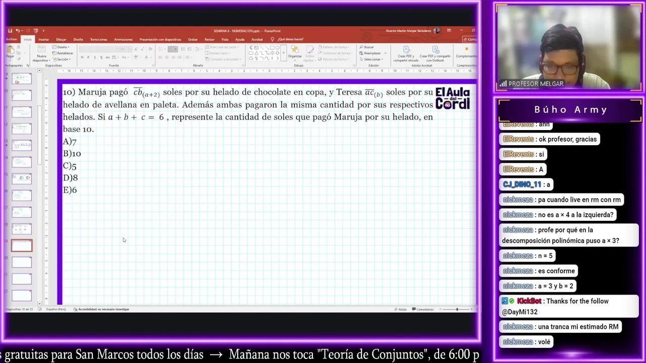
Task: Select the first slide thumbnail in panel
Action: pos(22,79)
